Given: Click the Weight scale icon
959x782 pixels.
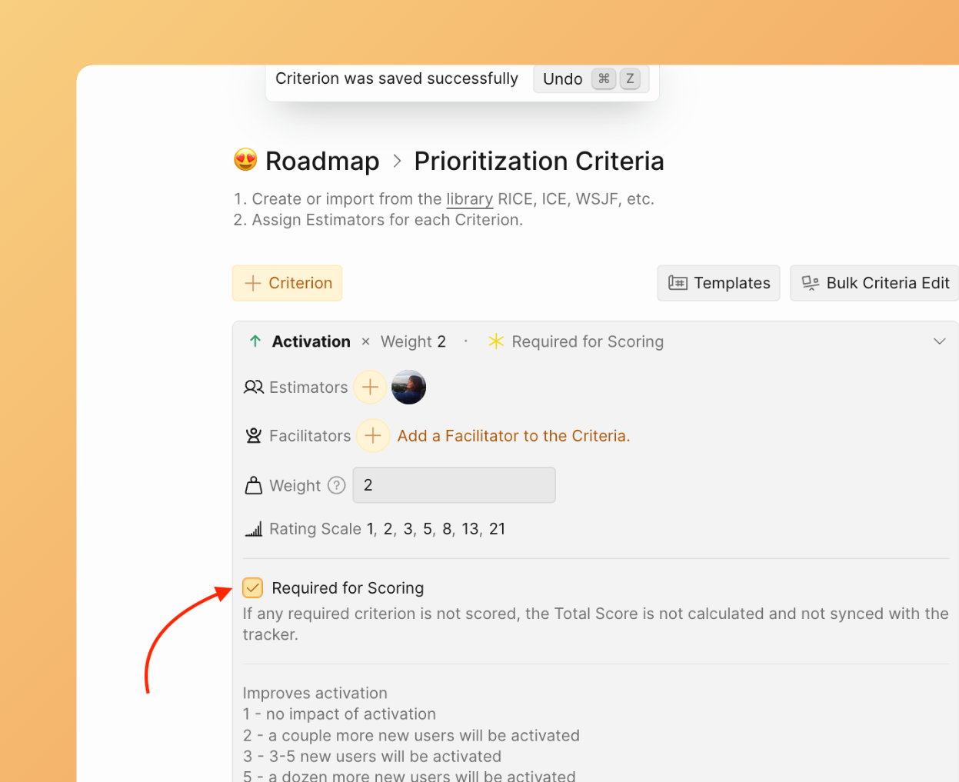Looking at the screenshot, I should (253, 485).
